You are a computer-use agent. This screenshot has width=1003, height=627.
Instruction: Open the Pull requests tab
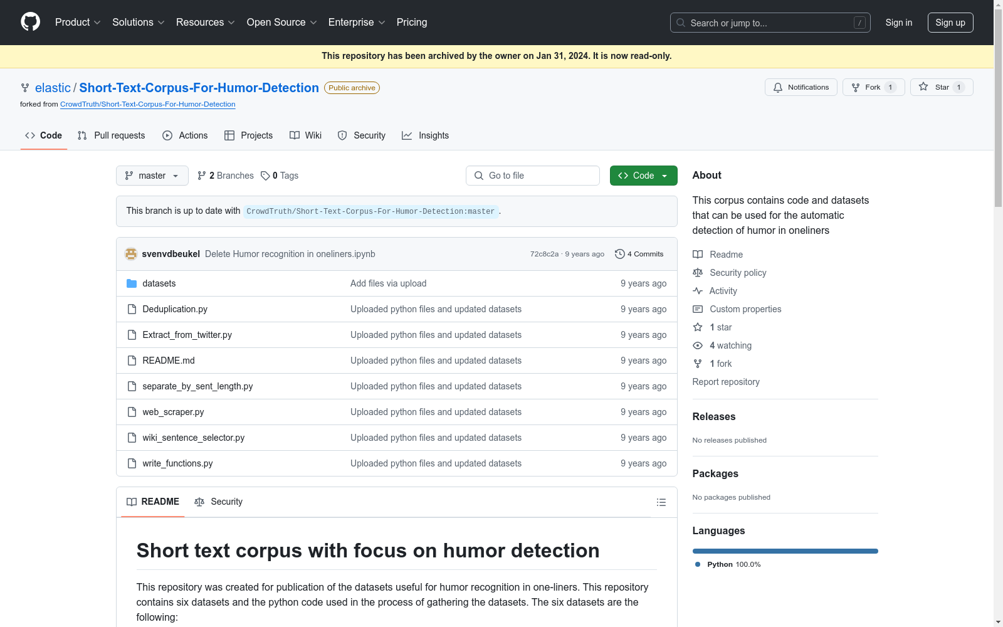[112, 135]
